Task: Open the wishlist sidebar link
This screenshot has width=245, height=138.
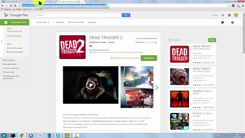Action: [11, 68]
